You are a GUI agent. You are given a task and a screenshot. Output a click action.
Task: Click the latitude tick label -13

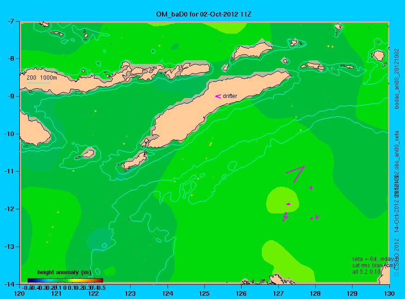point(10,247)
